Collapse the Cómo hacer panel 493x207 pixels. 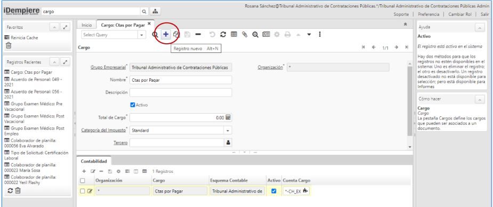(x=480, y=99)
